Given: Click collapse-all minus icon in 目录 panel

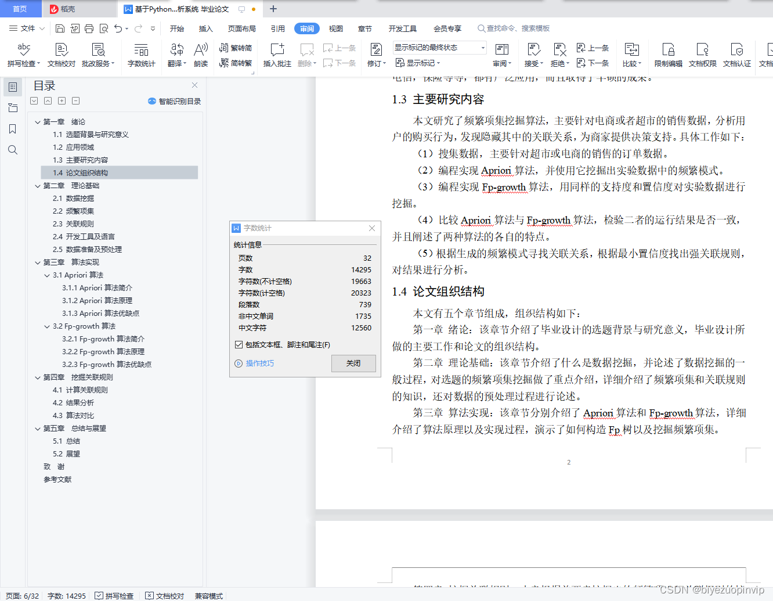Looking at the screenshot, I should click(x=75, y=100).
